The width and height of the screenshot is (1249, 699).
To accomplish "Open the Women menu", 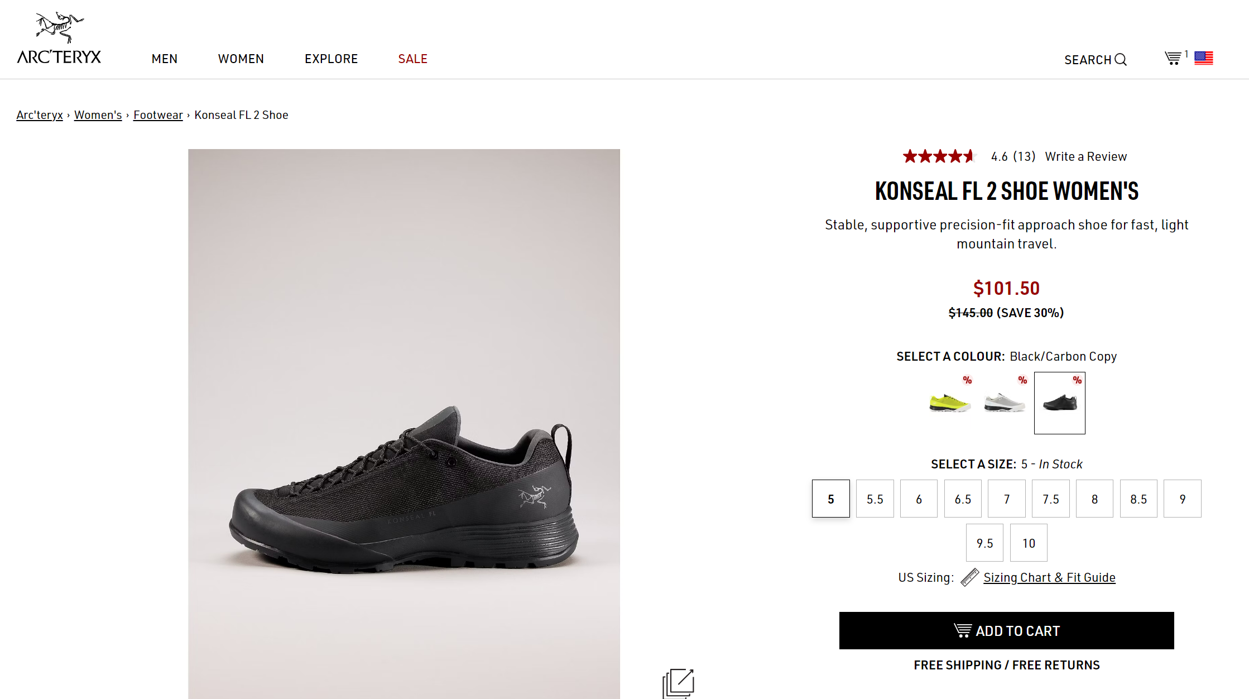I will coord(241,59).
